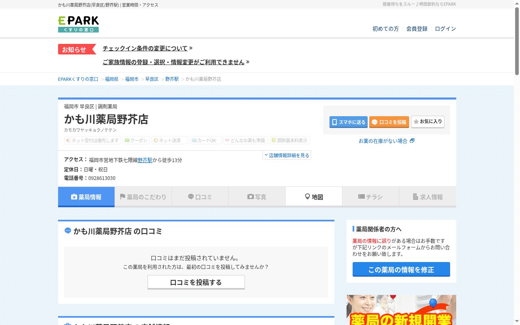
Task: Click the お知らせ notice badge
Action: [77, 49]
